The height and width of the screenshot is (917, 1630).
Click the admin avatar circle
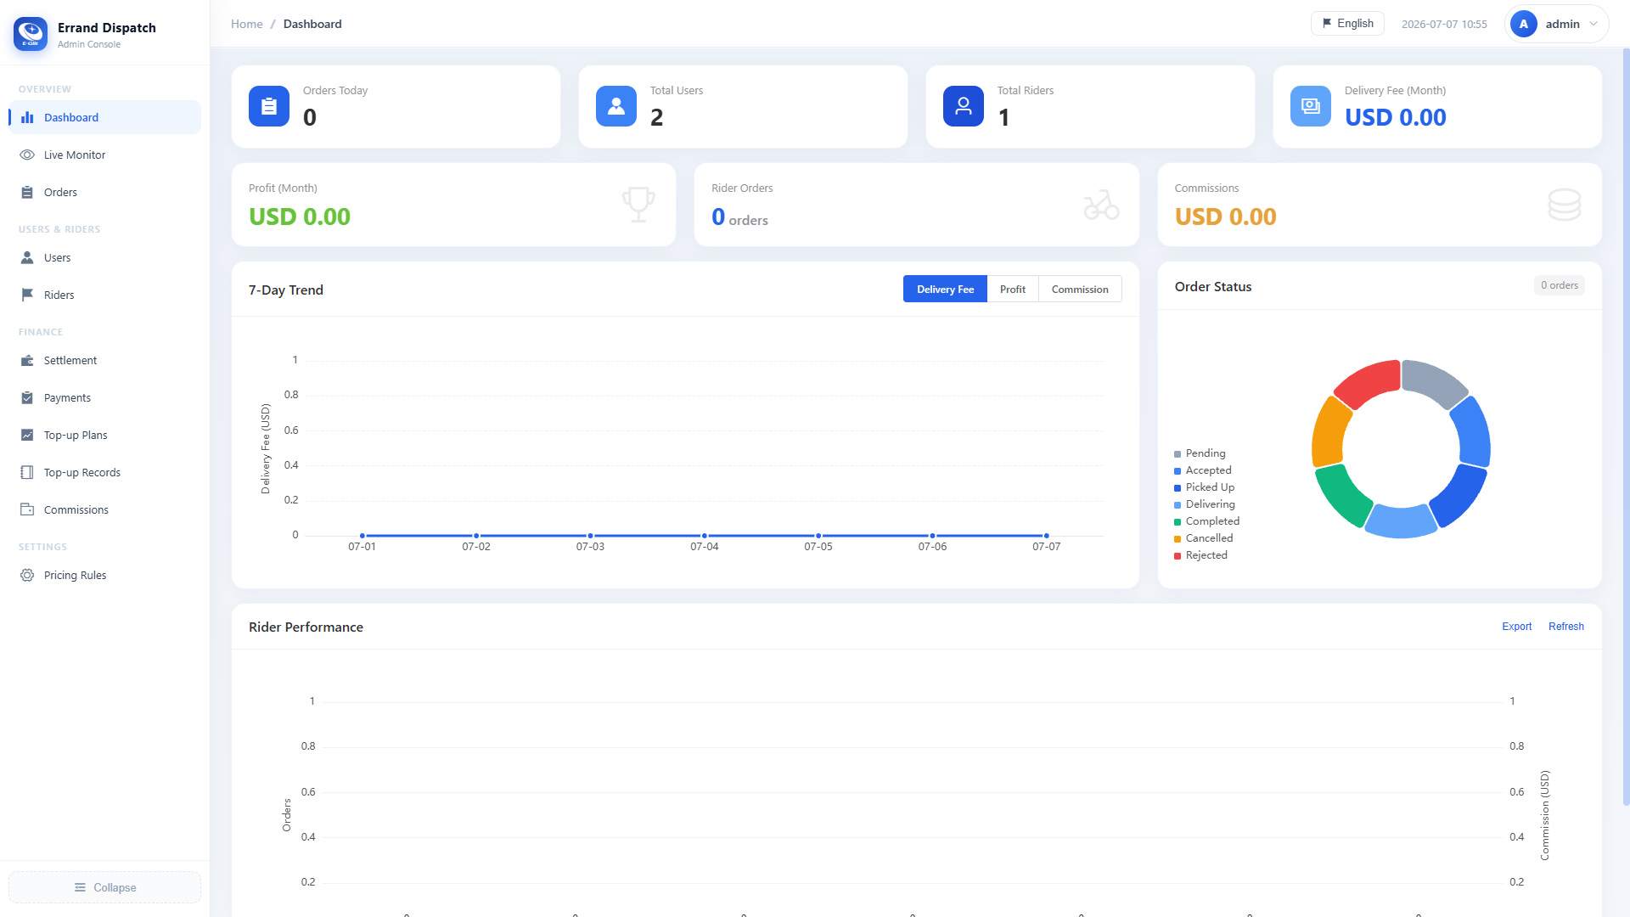tap(1524, 24)
